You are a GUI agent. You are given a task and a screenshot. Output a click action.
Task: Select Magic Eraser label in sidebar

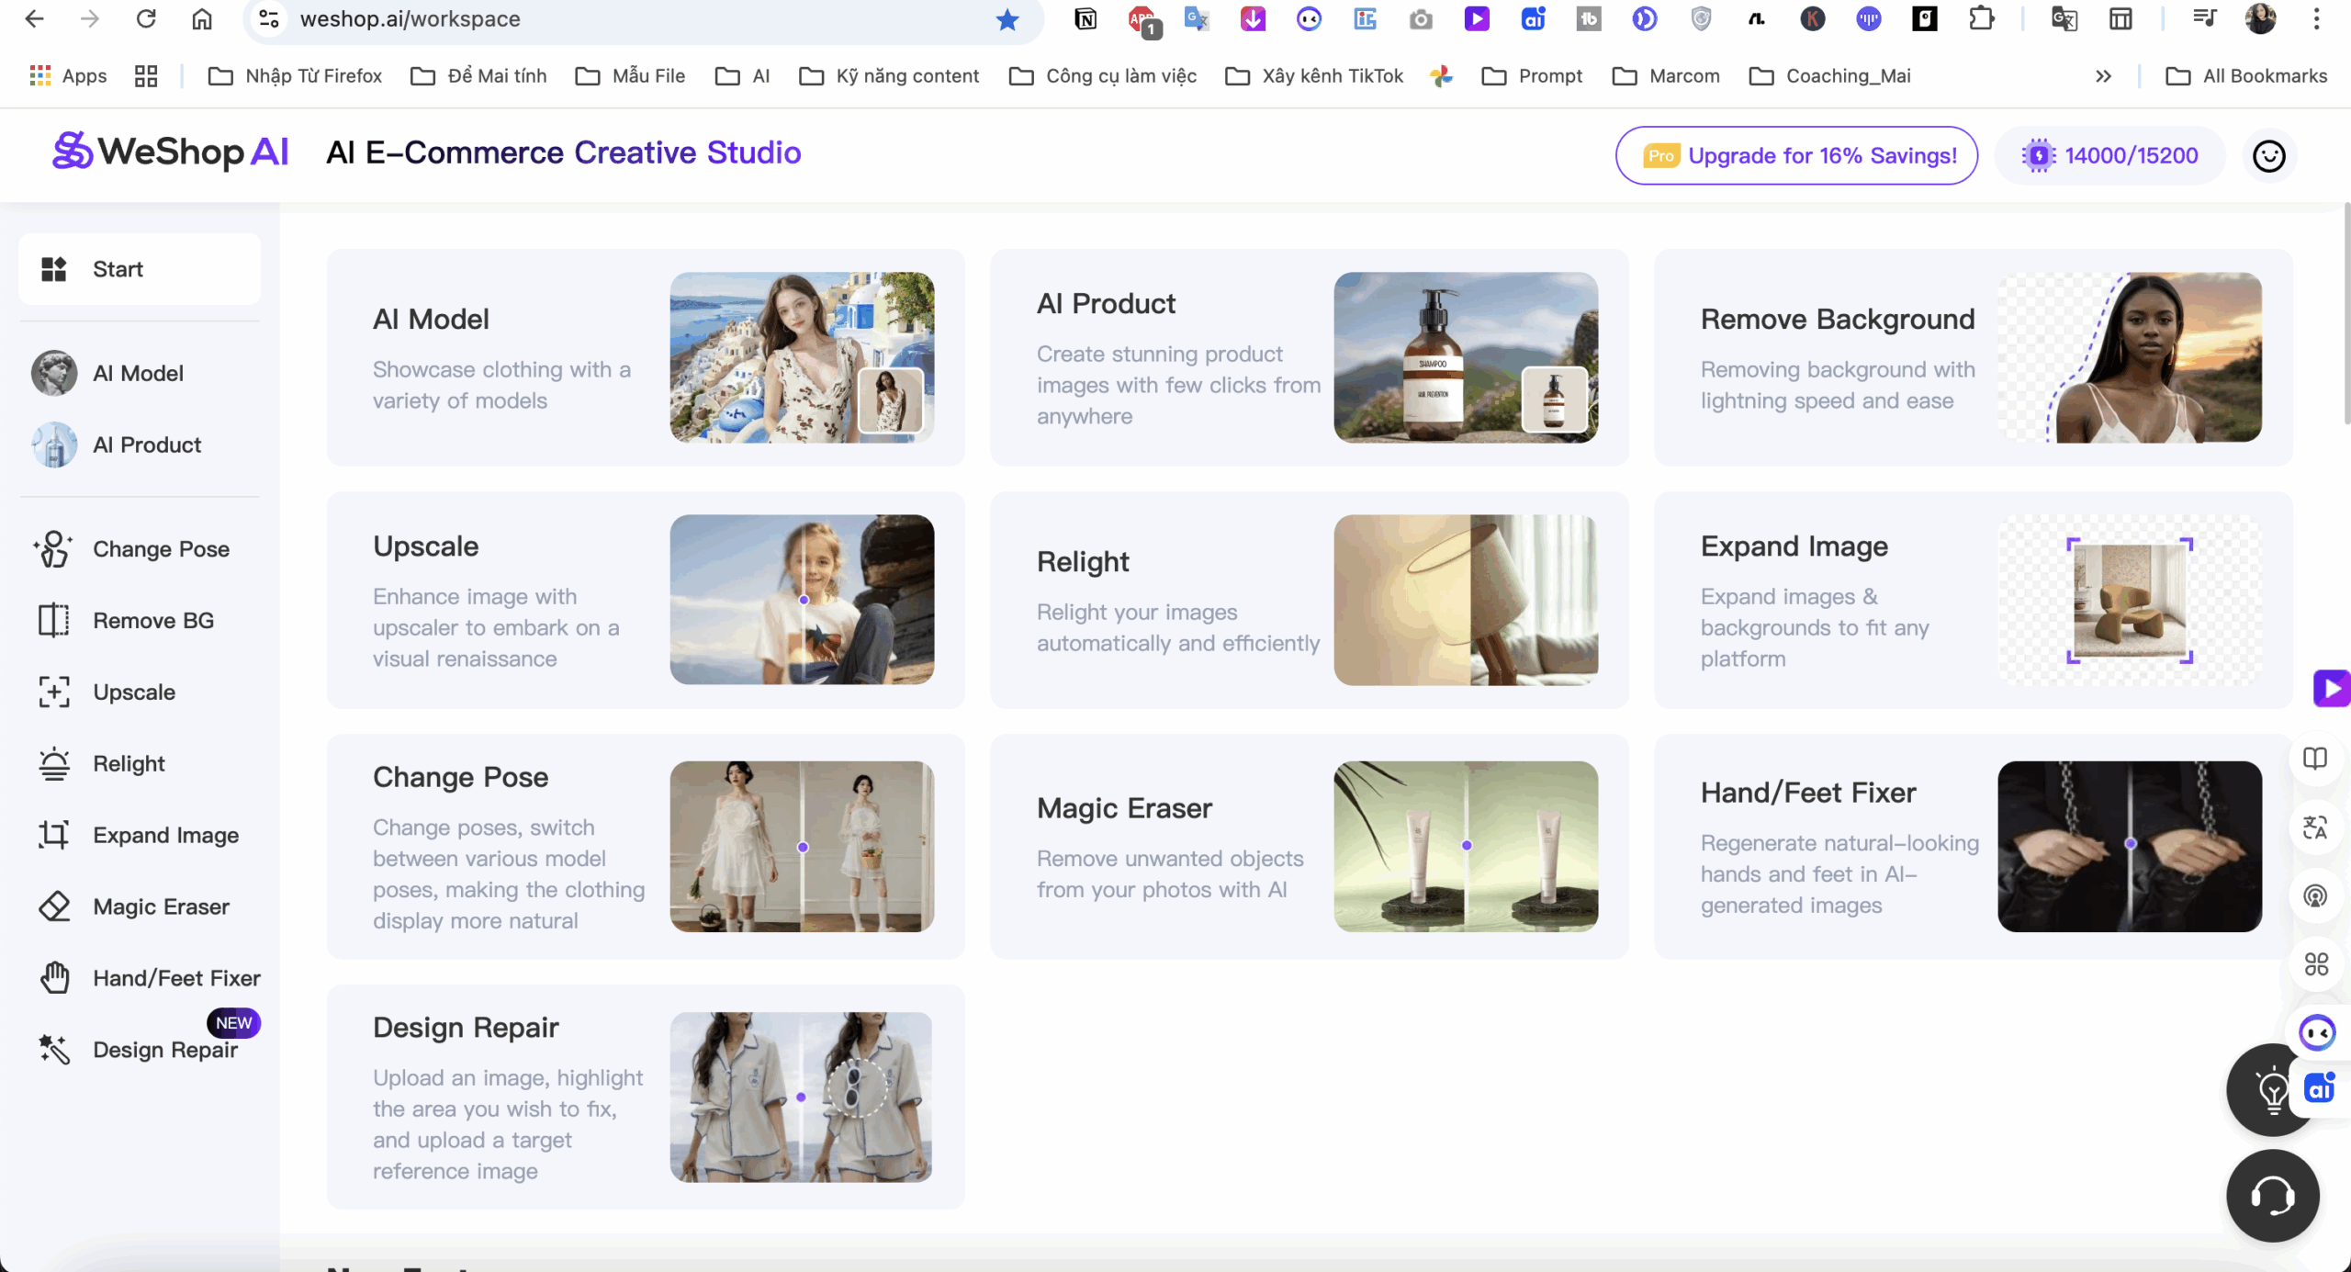point(161,907)
